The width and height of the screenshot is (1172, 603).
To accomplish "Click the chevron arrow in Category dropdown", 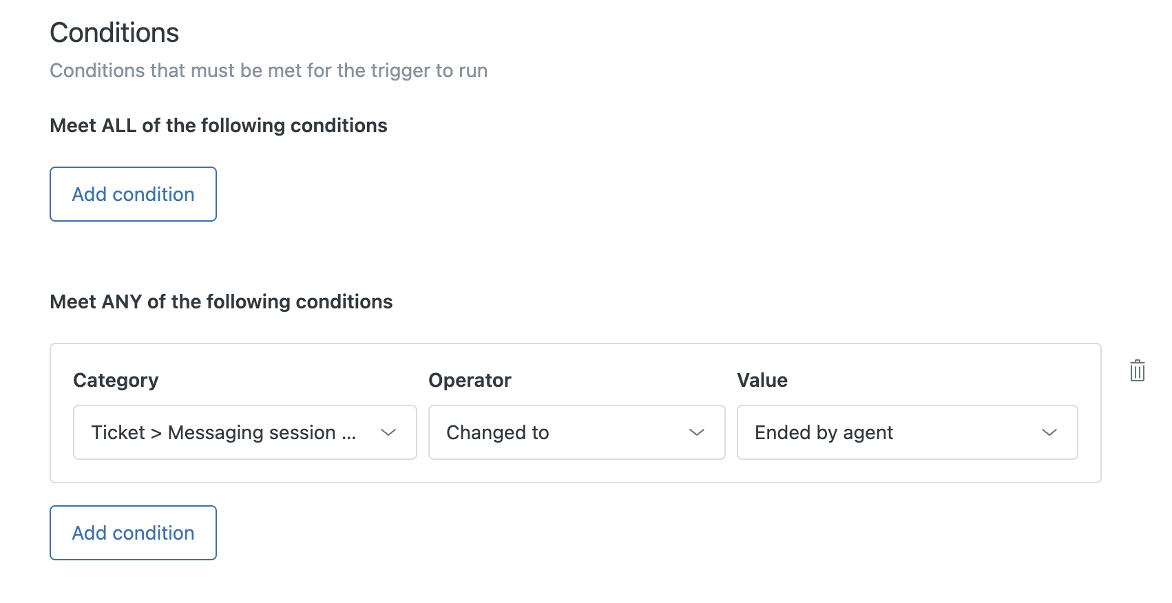I will pyautogui.click(x=388, y=432).
